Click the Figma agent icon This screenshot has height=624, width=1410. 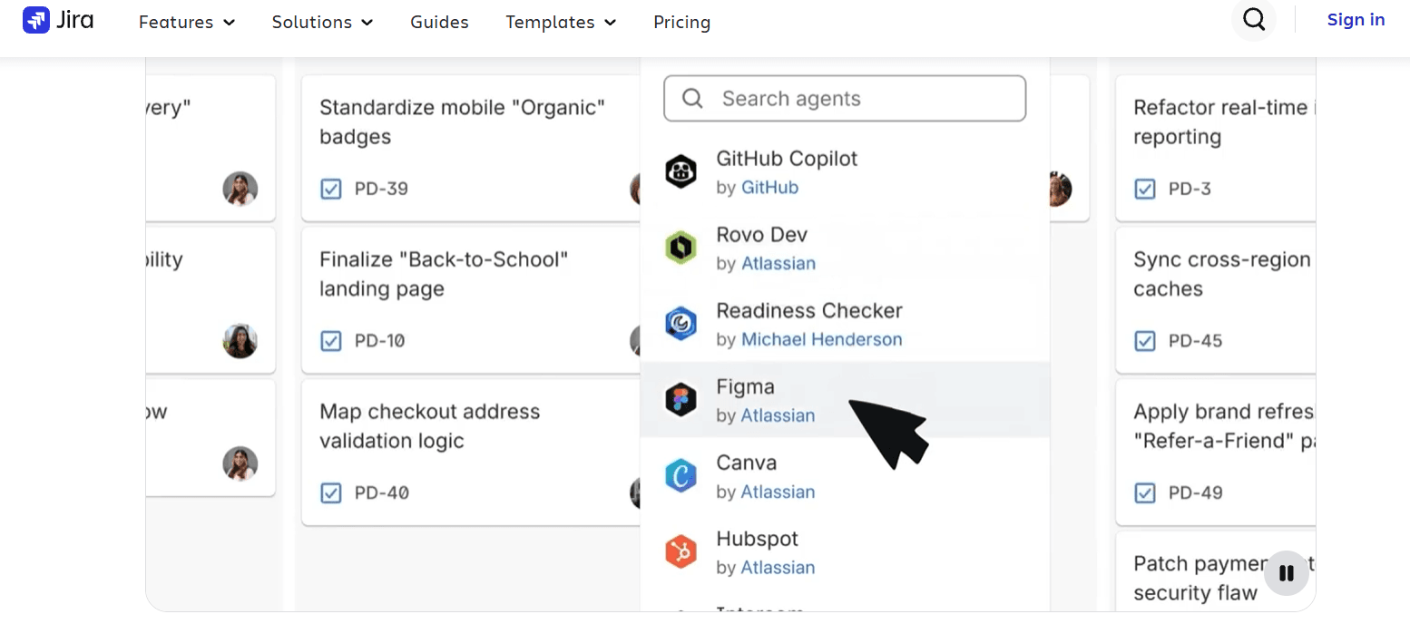(681, 400)
